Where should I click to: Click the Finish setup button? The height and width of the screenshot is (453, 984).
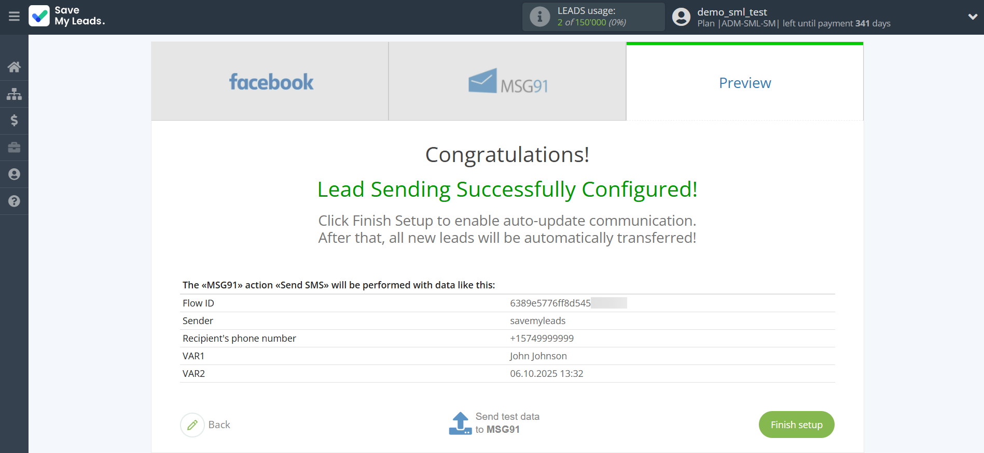[x=796, y=425]
